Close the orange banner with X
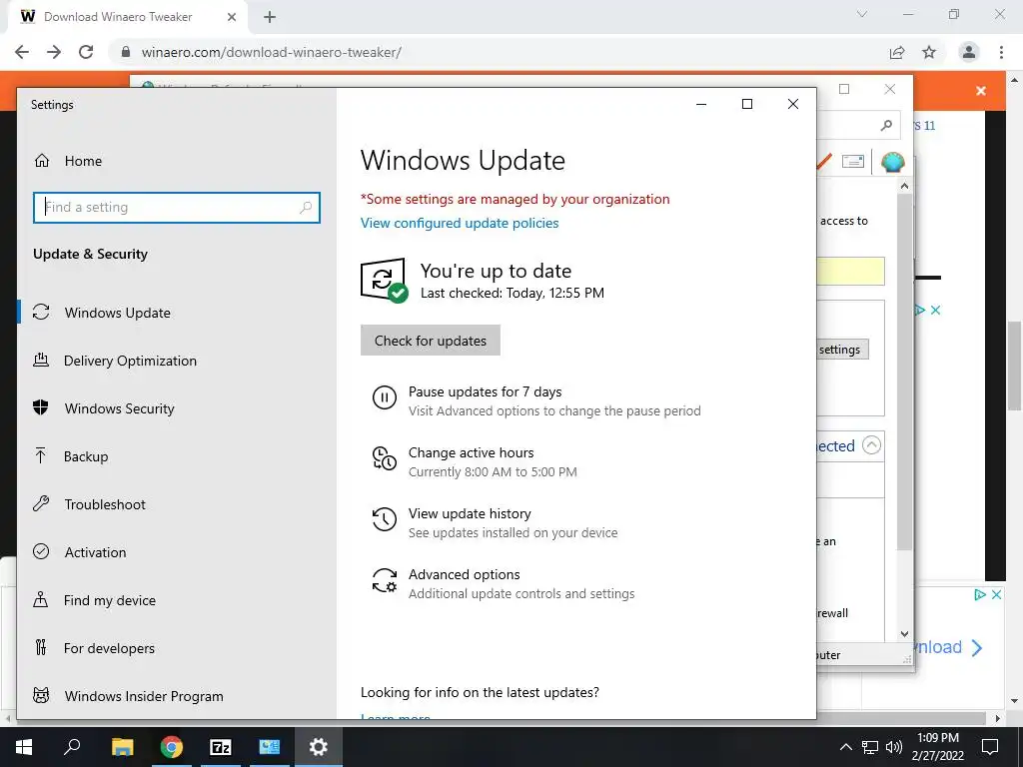The image size is (1023, 767). 981,91
